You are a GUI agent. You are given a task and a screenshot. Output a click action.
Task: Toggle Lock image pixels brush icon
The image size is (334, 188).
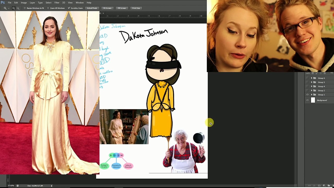tap(317, 73)
